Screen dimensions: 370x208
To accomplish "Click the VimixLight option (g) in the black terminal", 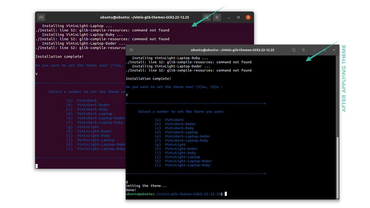I will click(x=175, y=144).
